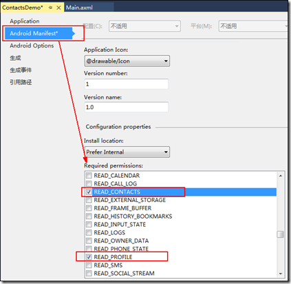Open the 配置 configuration dropdown
Viewport: 291px width, 284px height.
coord(144,26)
